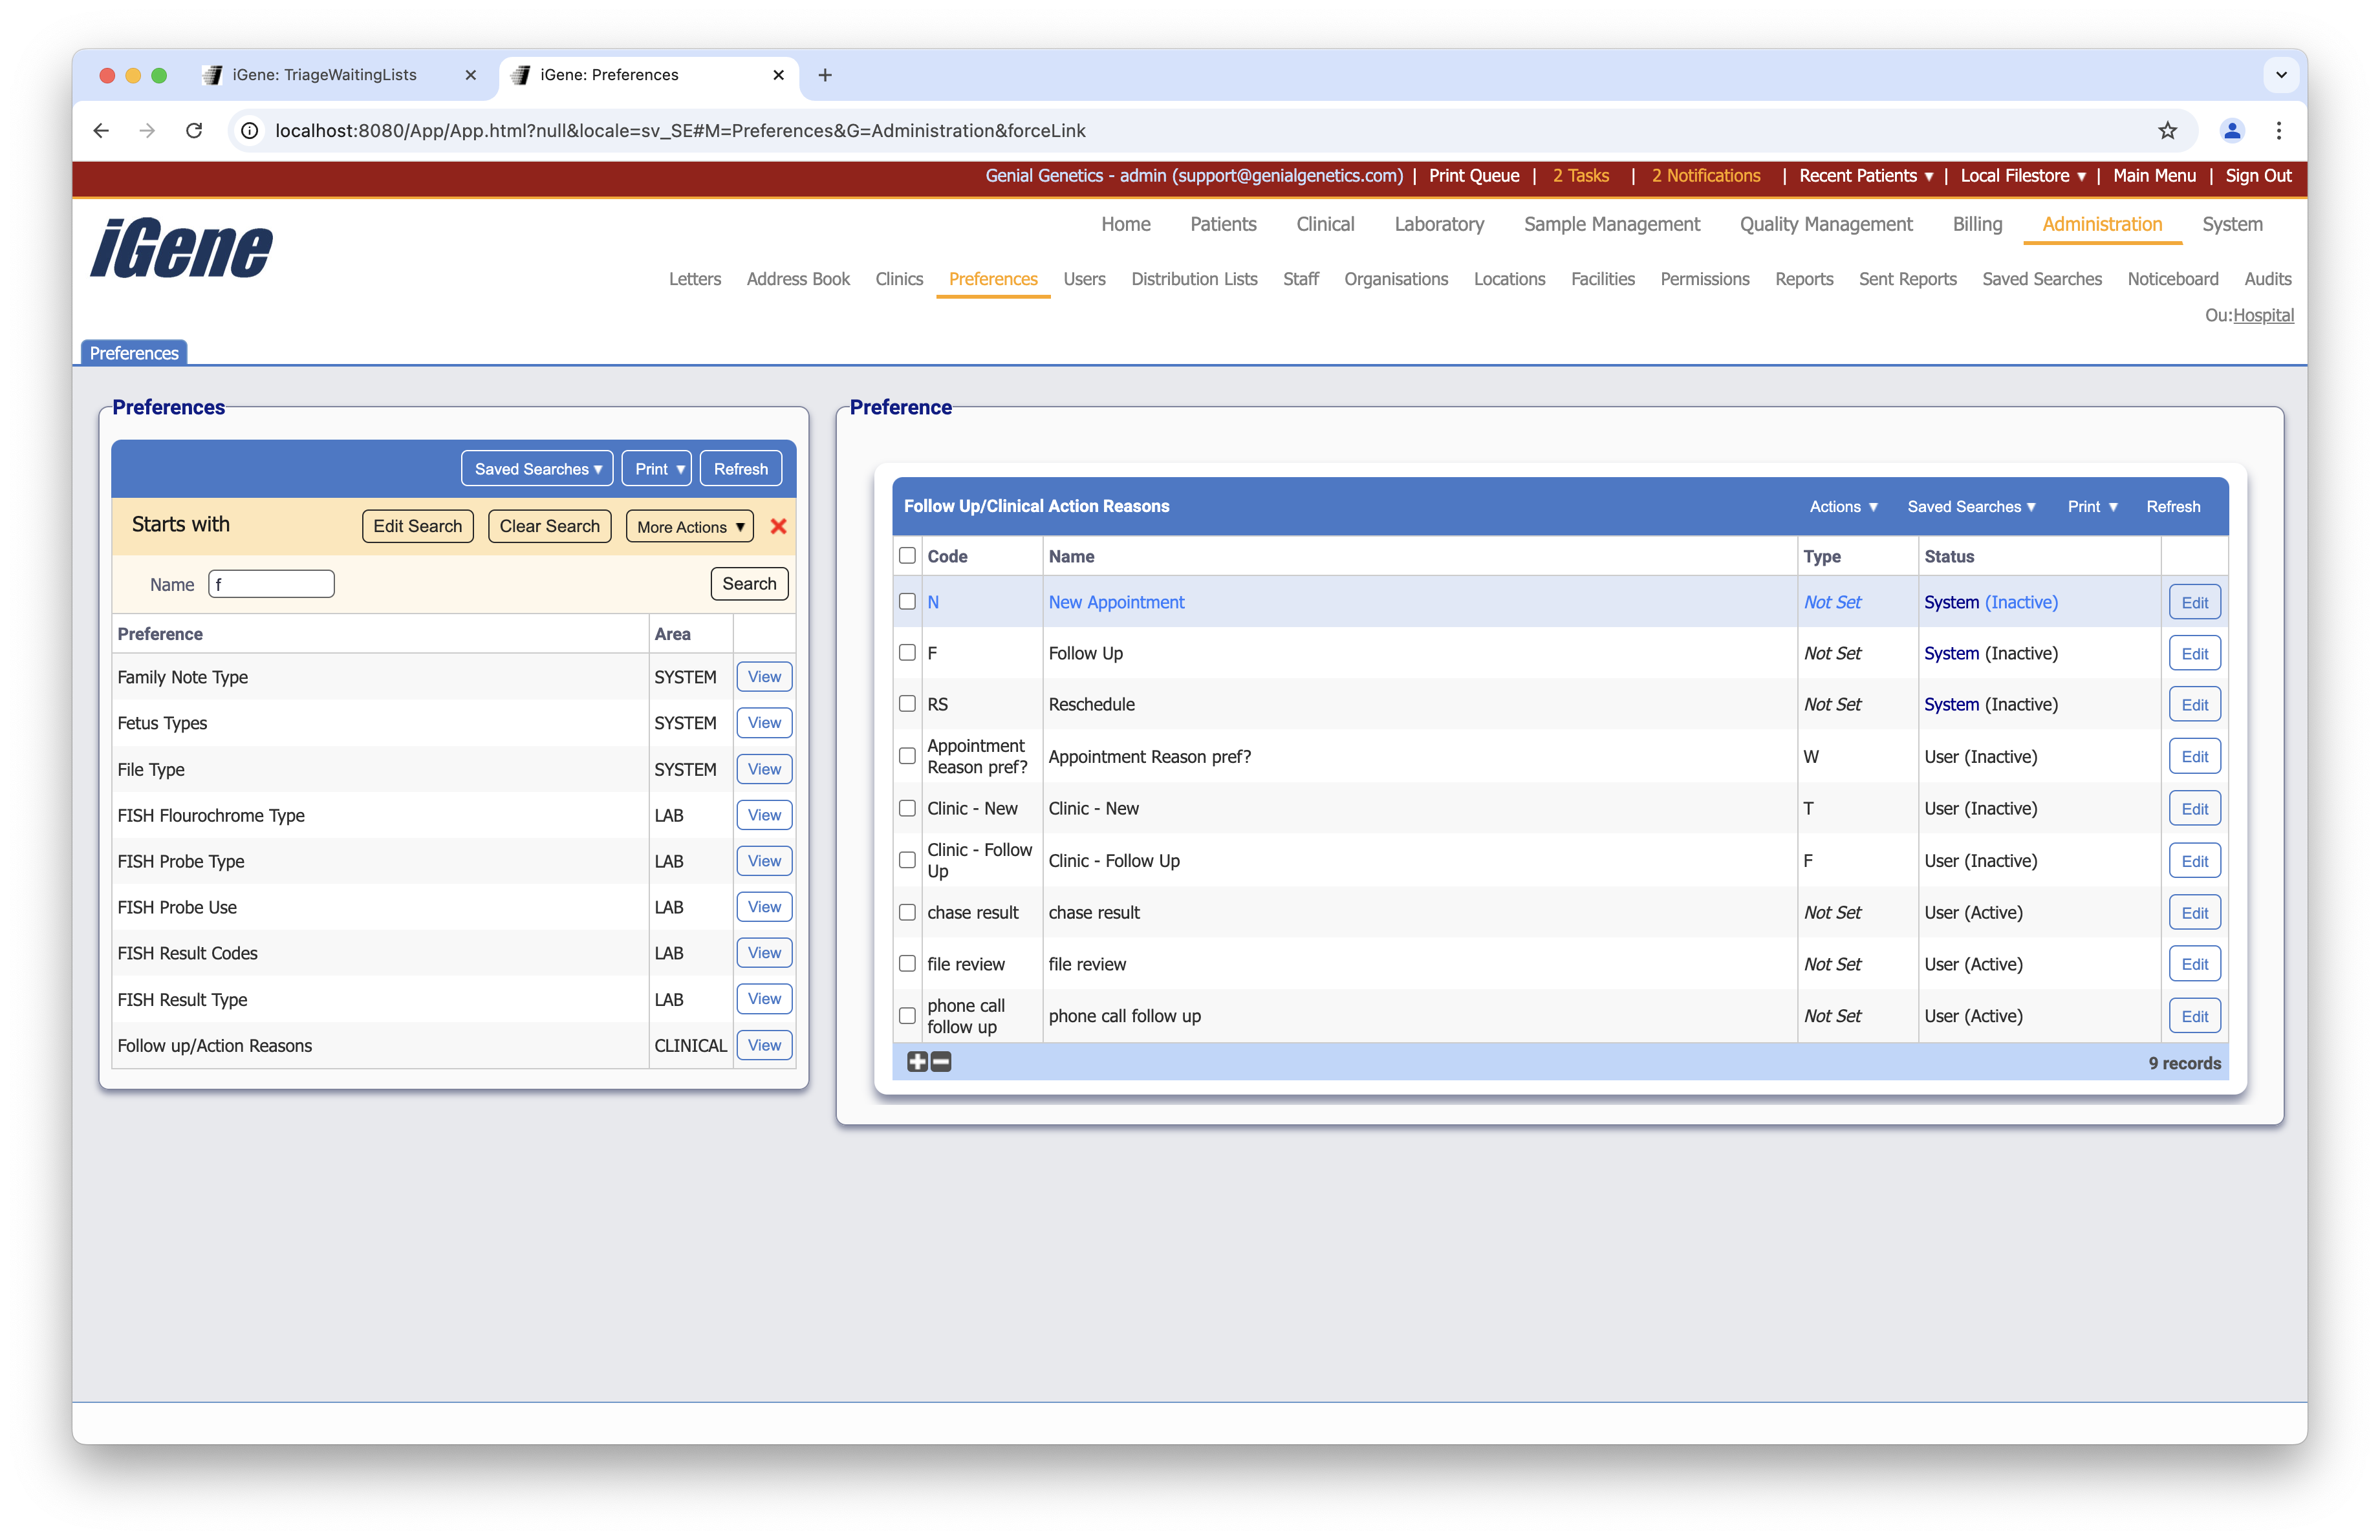2380x1540 pixels.
Task: Open the Actions dropdown in the Follow Up panel
Action: coord(1843,507)
